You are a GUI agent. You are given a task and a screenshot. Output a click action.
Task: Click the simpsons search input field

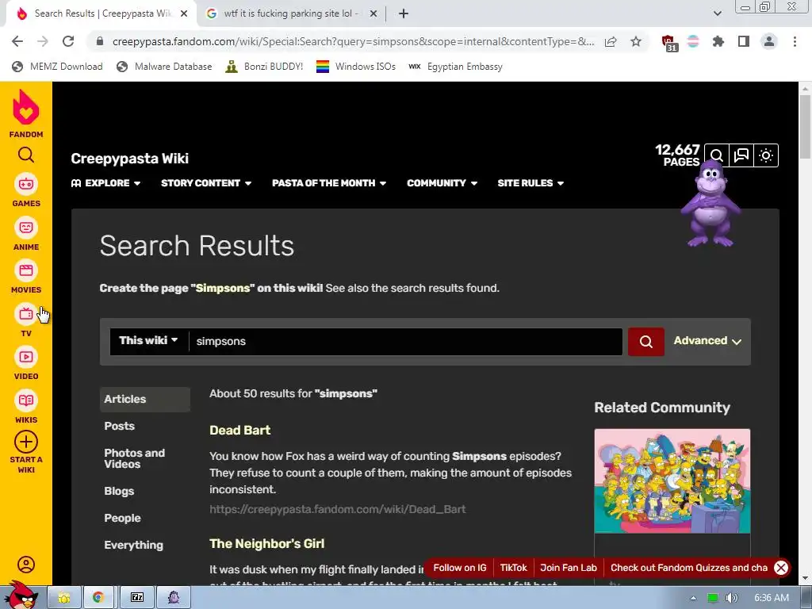tap(406, 341)
